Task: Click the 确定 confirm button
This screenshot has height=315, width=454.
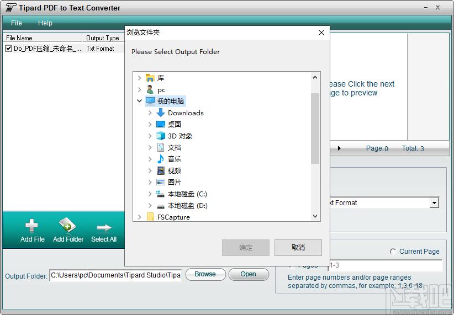Action: [246, 247]
